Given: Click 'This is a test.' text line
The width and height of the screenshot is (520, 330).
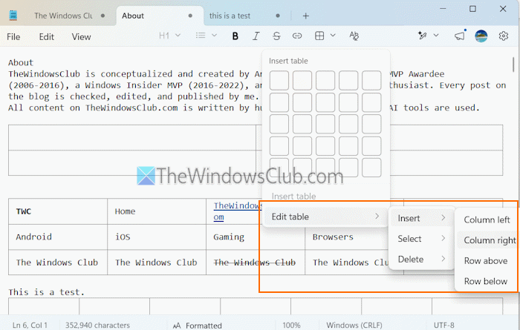Looking at the screenshot, I should (x=46, y=292).
